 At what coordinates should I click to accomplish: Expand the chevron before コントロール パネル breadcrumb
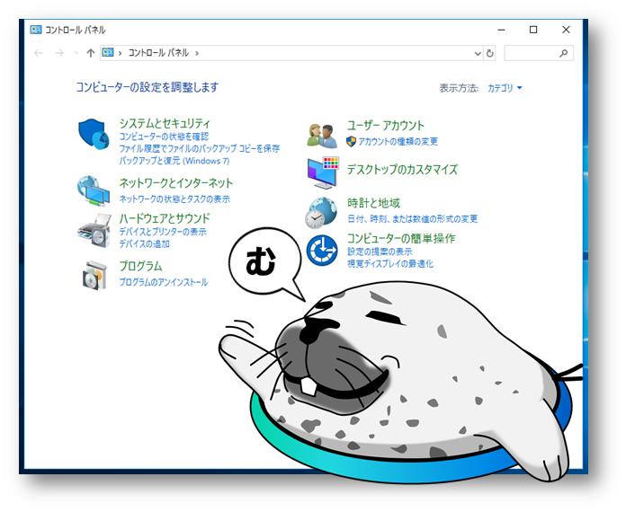click(x=120, y=53)
